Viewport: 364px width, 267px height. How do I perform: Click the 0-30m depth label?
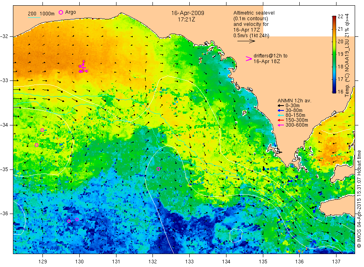coord(292,106)
